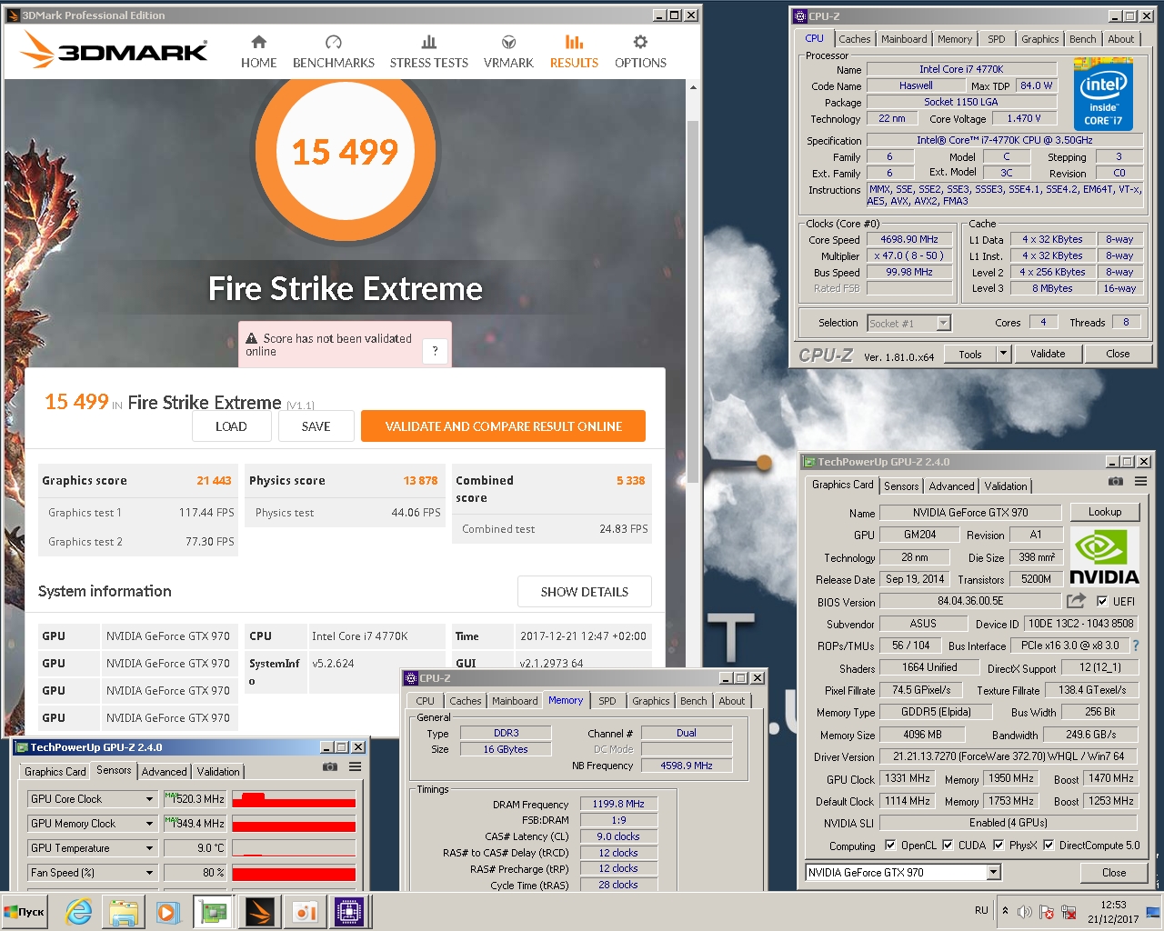
Task: Click SHOW DETAILS for system information
Action: (585, 592)
